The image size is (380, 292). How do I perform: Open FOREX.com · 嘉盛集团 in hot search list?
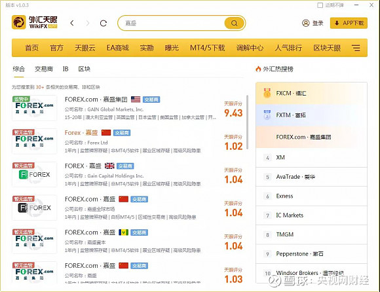311,137
